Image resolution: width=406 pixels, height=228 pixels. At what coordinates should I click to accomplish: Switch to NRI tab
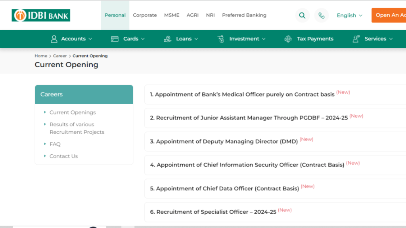pos(210,15)
